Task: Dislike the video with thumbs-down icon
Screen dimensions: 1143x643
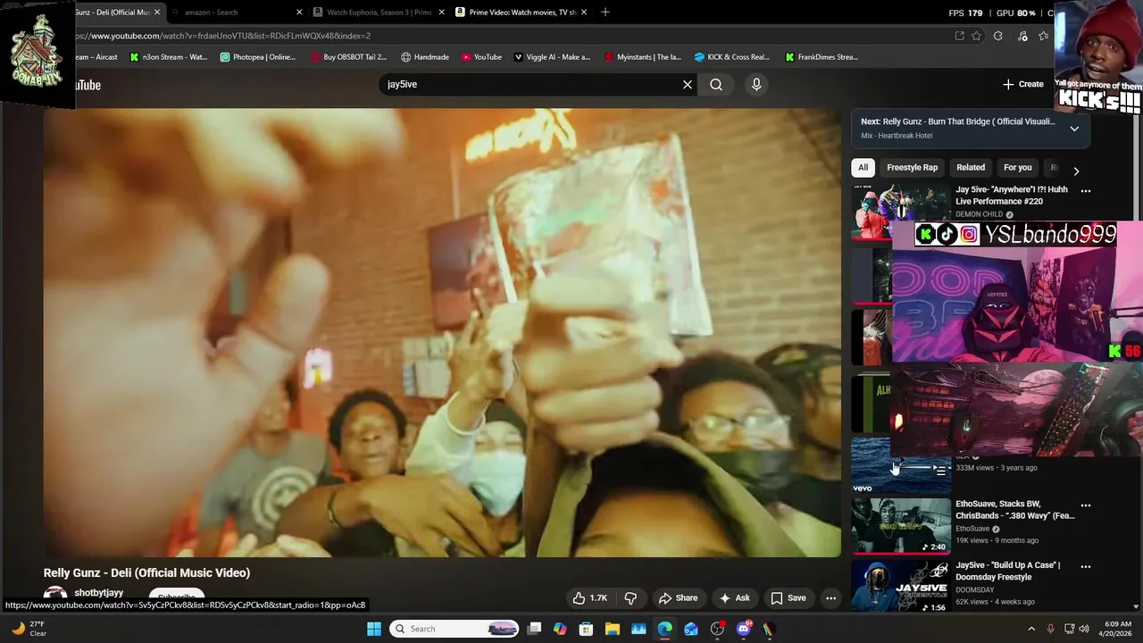Action: pyautogui.click(x=630, y=598)
